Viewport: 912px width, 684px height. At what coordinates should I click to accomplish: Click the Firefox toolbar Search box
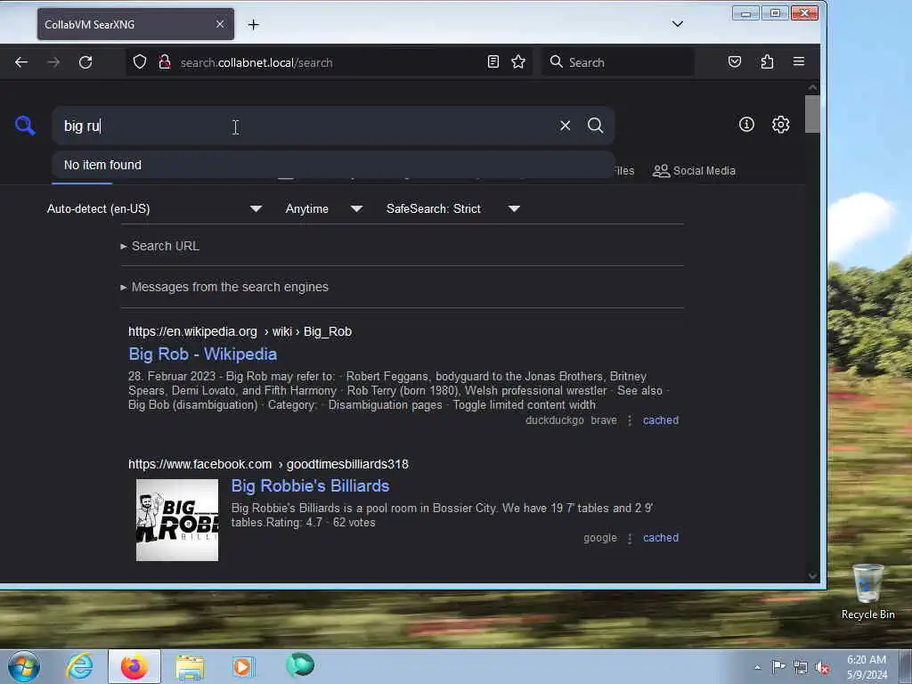pos(618,62)
